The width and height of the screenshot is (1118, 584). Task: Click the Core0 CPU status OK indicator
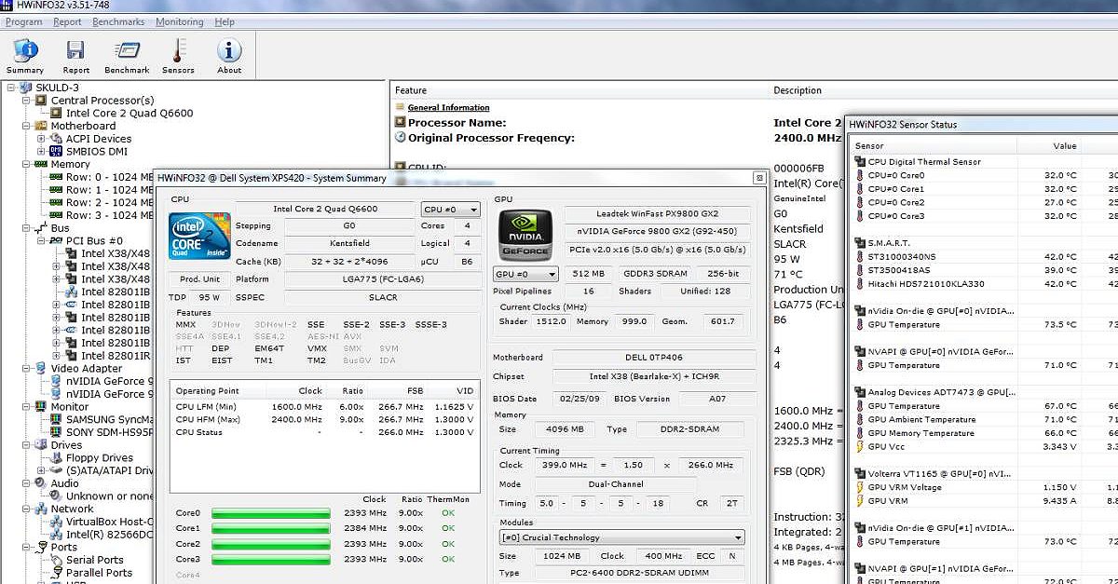[x=446, y=510]
